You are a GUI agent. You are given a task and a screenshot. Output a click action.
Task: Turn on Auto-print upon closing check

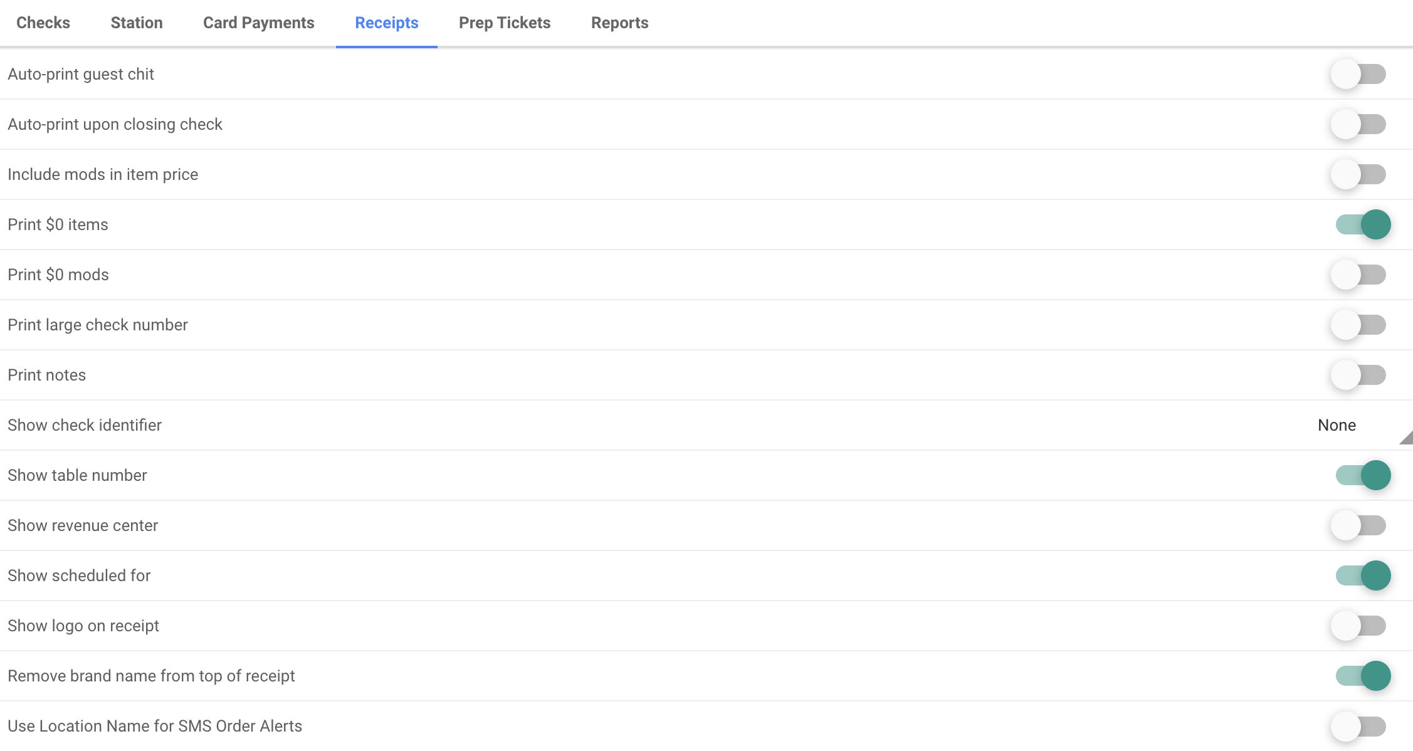[1358, 124]
